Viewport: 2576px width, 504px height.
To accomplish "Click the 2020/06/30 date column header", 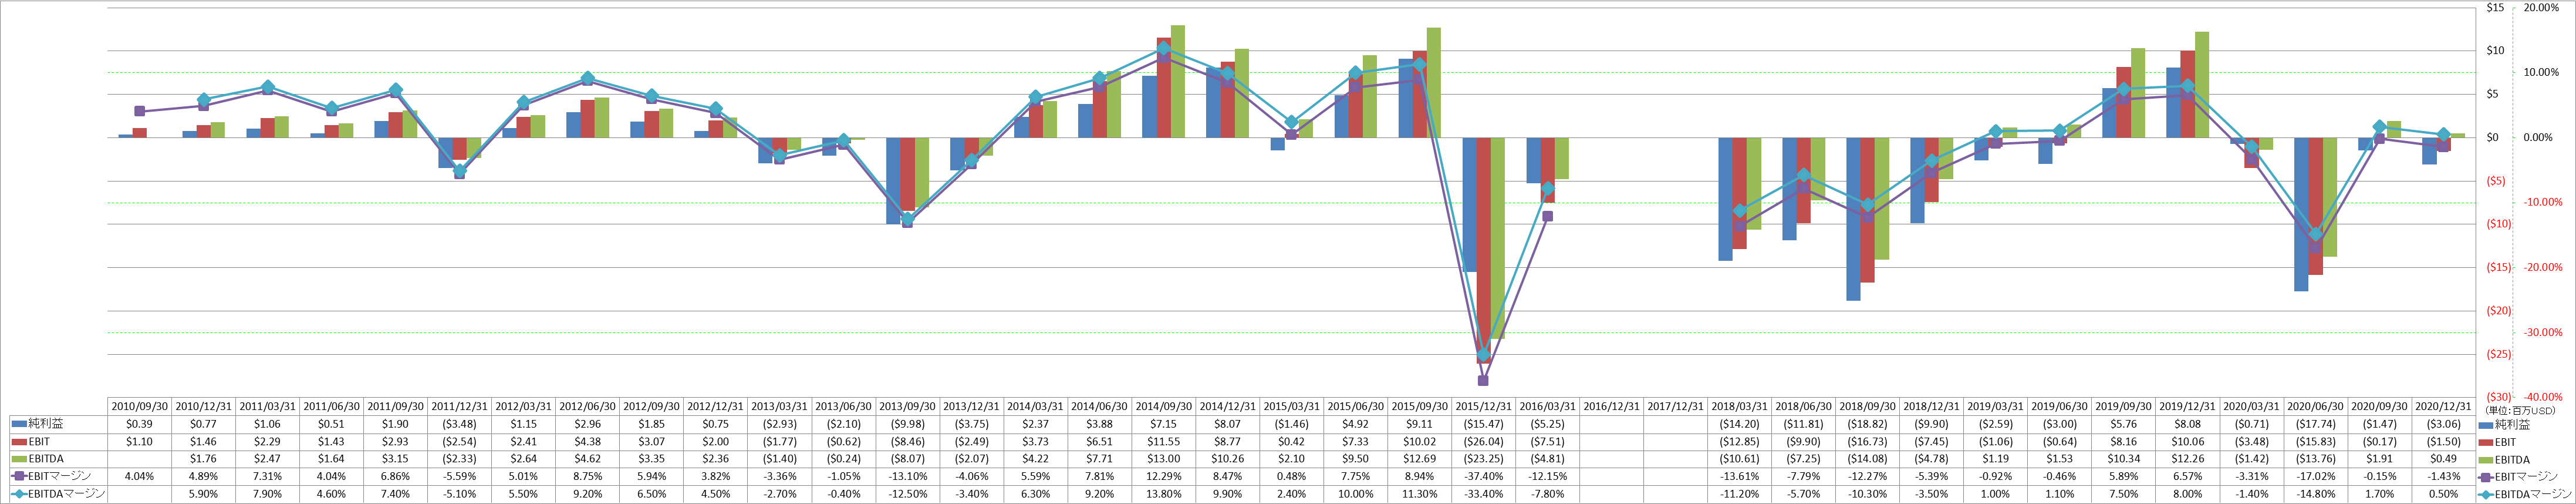I will (x=2316, y=407).
